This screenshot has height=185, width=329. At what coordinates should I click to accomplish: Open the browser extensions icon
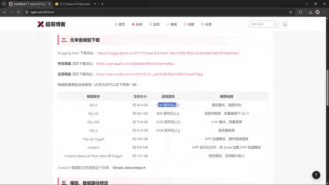pyautogui.click(x=300, y=12)
